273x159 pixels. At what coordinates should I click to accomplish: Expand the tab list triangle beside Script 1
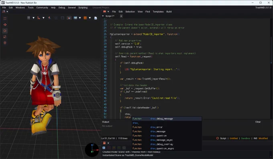[103, 16]
